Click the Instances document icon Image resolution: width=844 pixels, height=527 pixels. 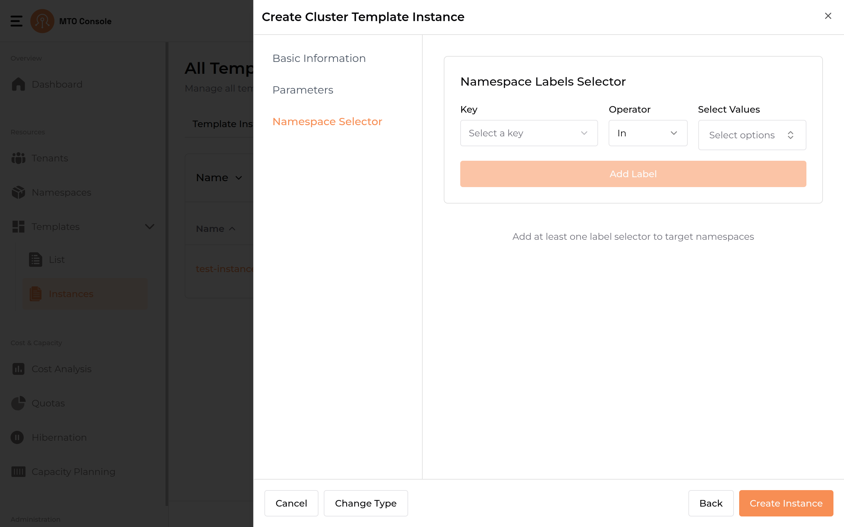[35, 293]
